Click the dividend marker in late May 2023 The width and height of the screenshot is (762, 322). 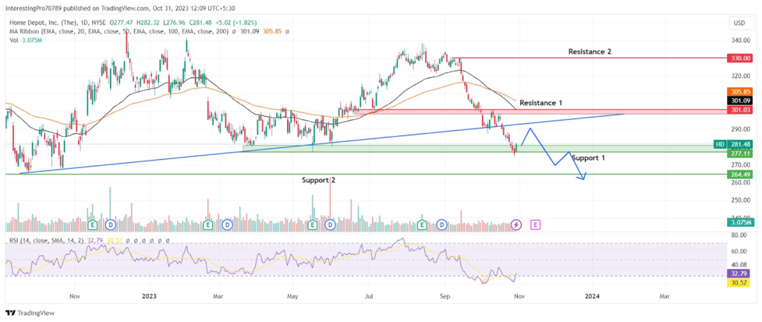coord(331,225)
